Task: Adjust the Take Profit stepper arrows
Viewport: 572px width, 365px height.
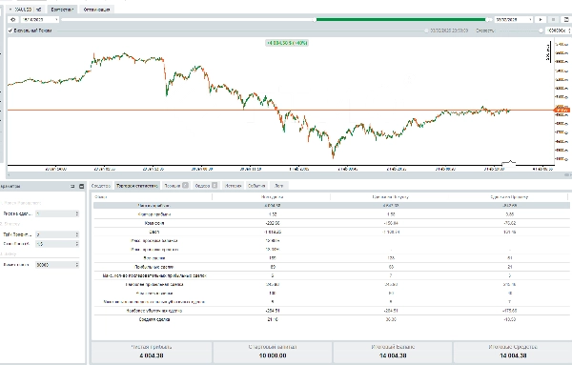Action: (x=77, y=234)
